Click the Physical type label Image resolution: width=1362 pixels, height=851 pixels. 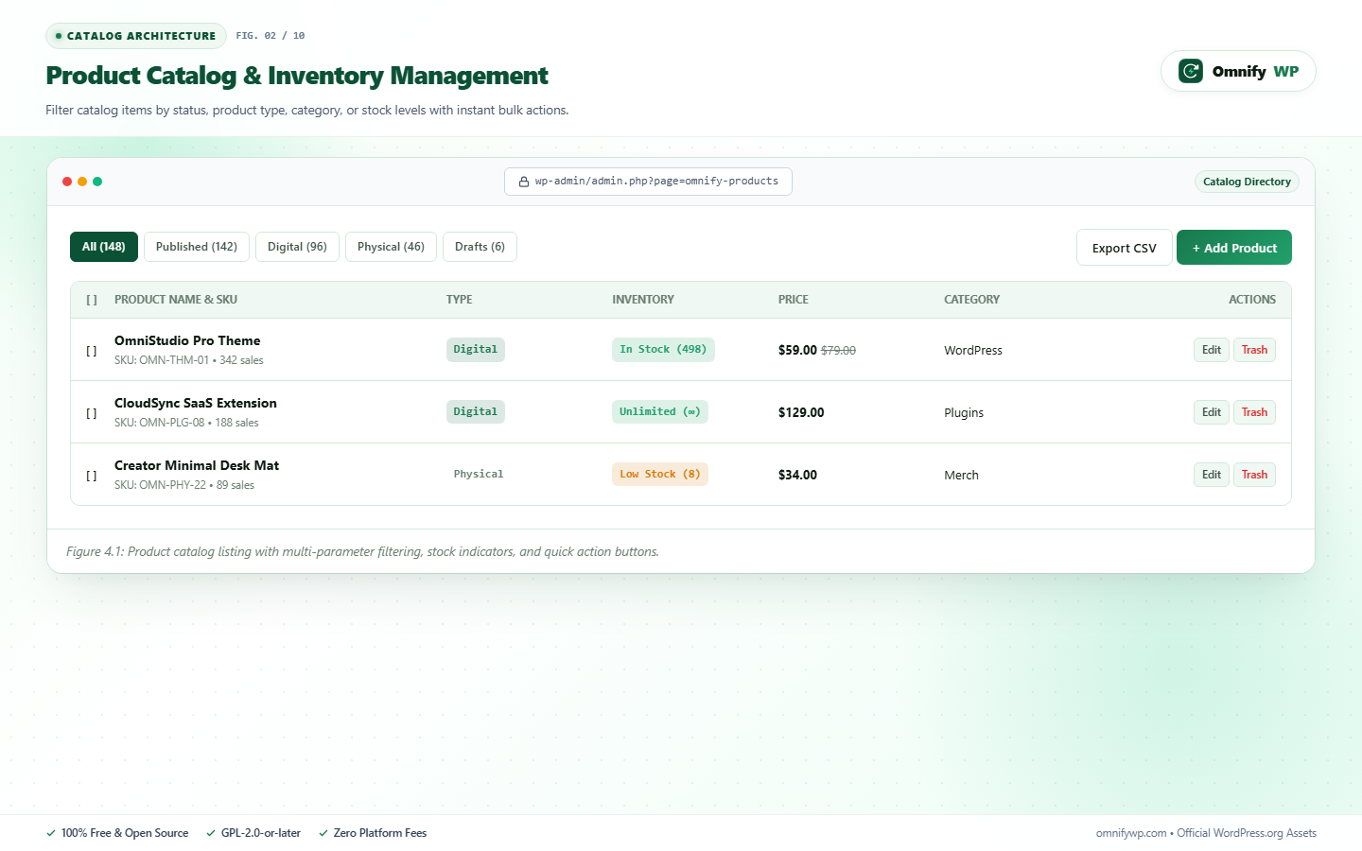click(479, 475)
